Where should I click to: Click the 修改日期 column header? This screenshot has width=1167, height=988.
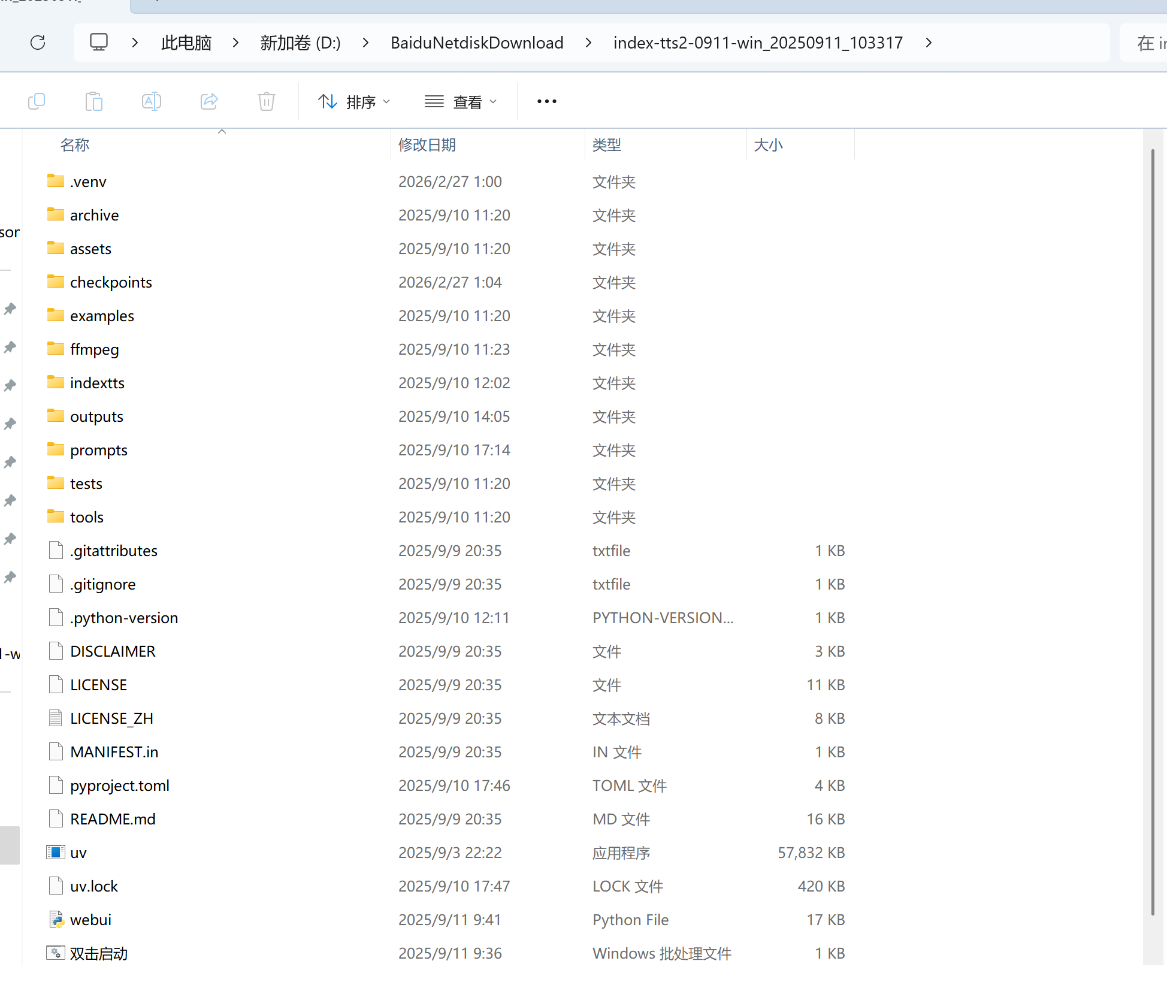click(427, 145)
